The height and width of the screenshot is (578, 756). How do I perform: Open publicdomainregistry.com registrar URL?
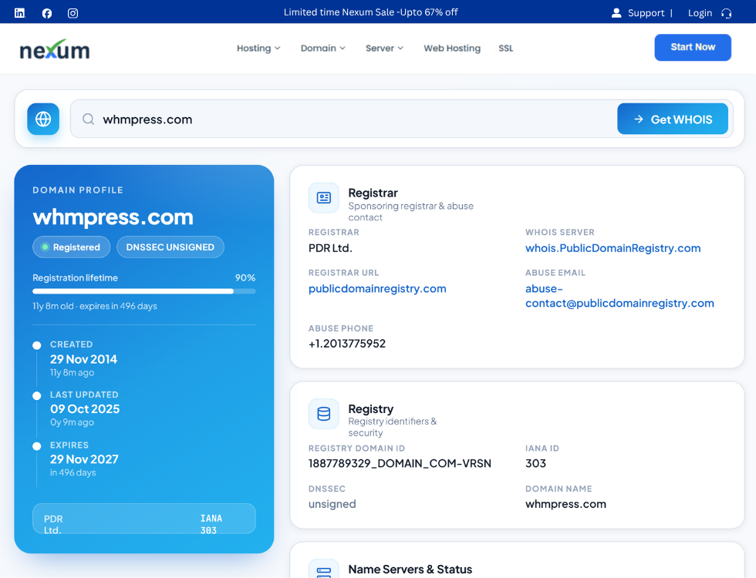[x=377, y=288]
